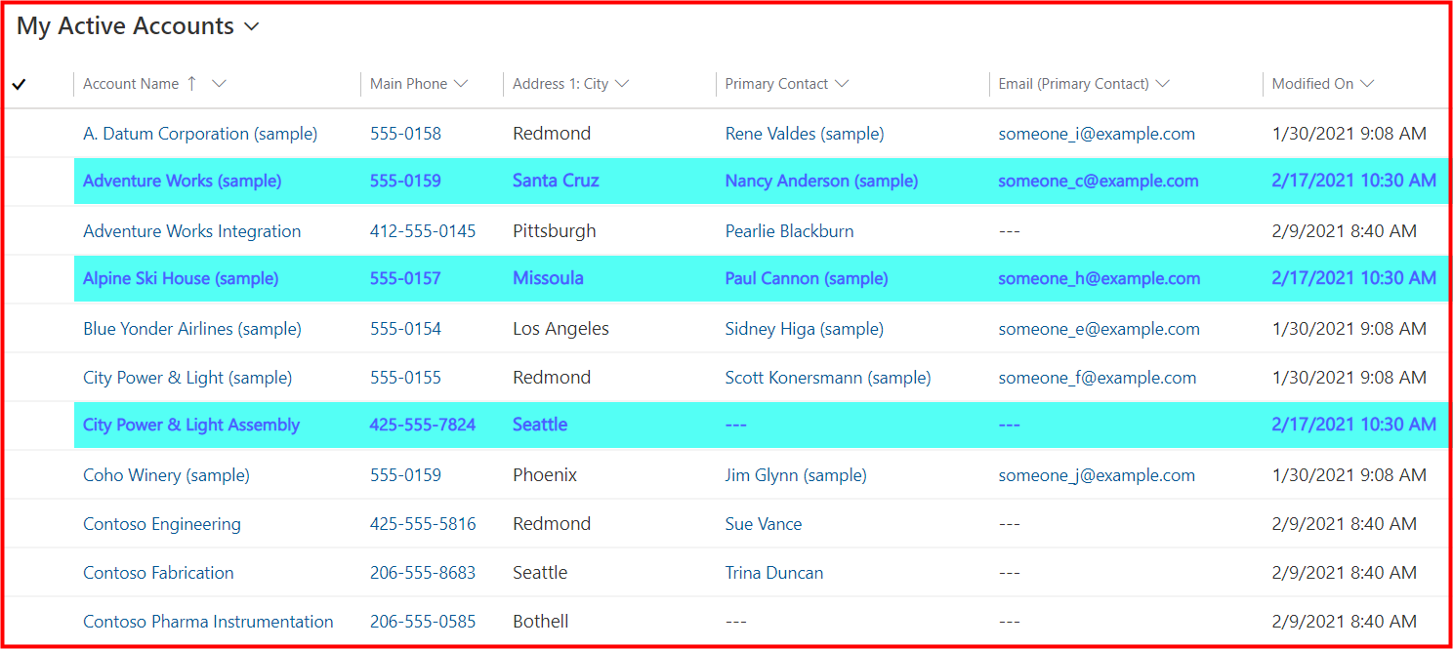The image size is (1453, 649).
Task: Open contact Scott Konersmann (sample)
Action: pos(828,378)
